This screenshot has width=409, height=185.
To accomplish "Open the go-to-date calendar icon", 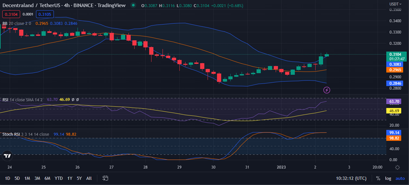I will click(x=105, y=178).
